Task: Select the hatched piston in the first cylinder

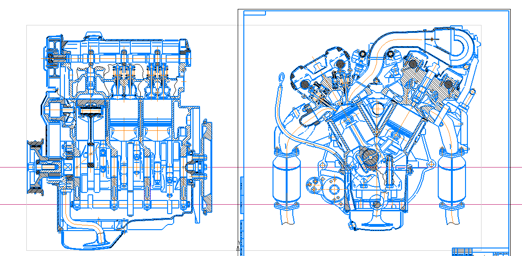Action: pyautogui.click(x=90, y=111)
